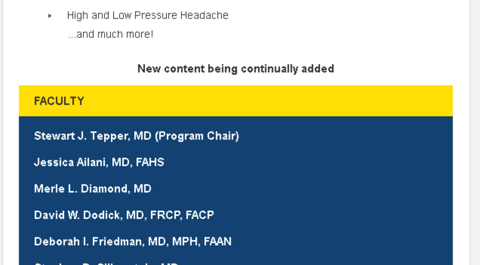Click the "...and much more!" text
Screen dimensions: 480x265
point(110,34)
